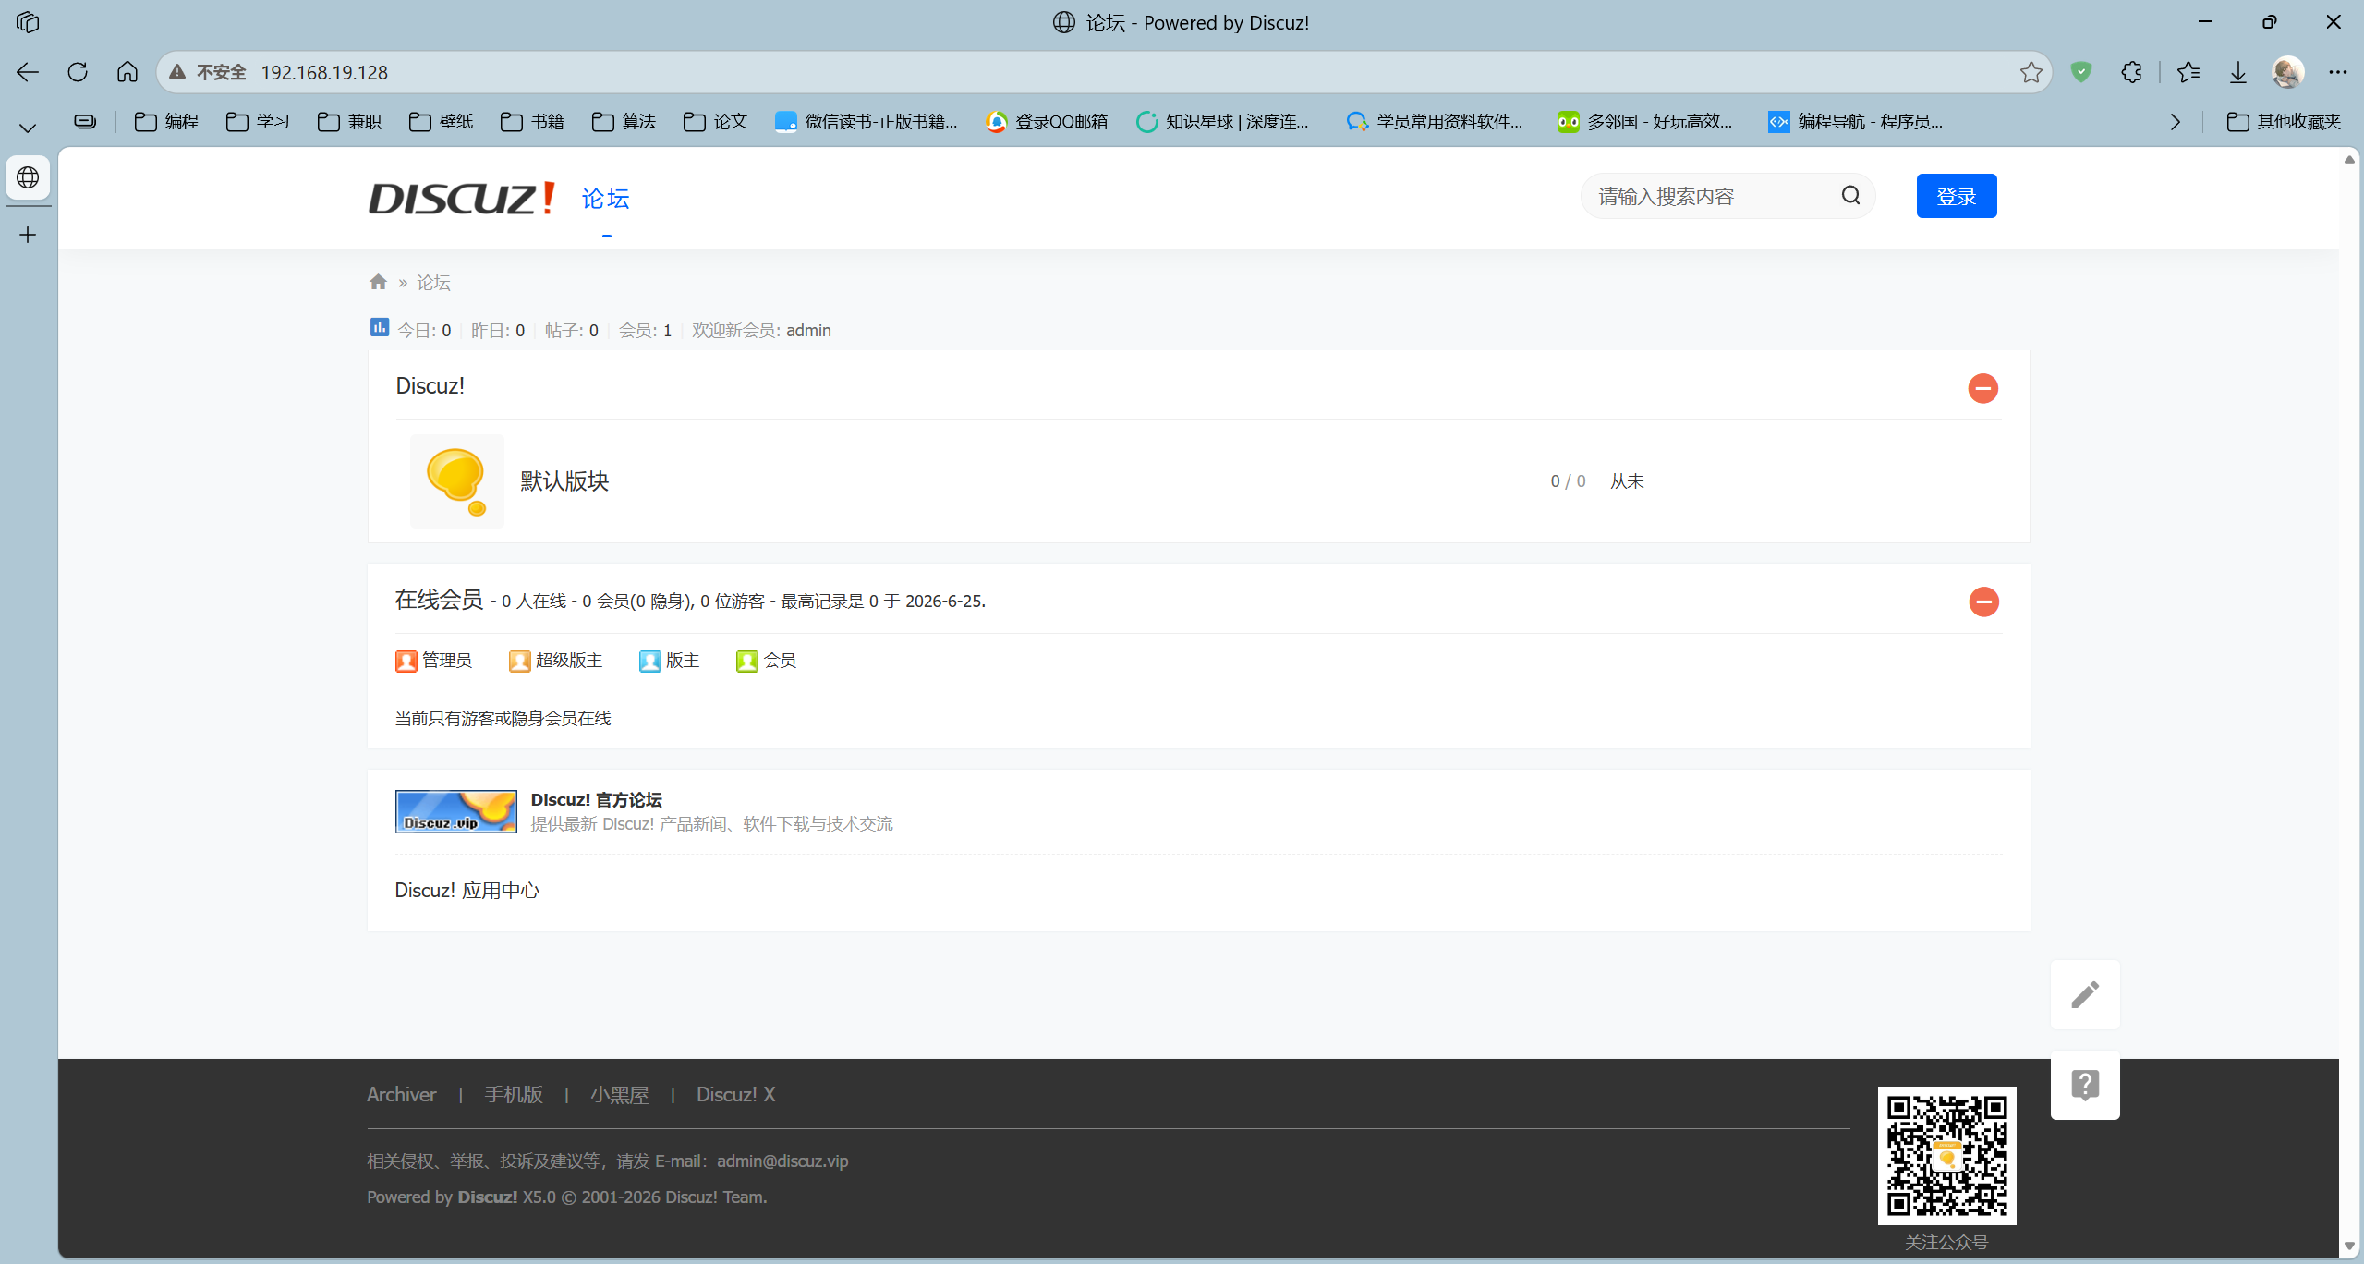Collapse the Discuz! forum category
Viewport: 2364px width, 1264px height.
(1982, 388)
